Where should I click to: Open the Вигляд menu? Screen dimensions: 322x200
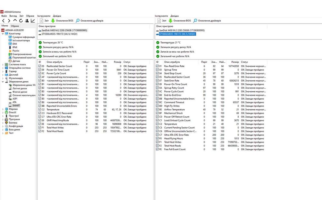click(x=13, y=16)
